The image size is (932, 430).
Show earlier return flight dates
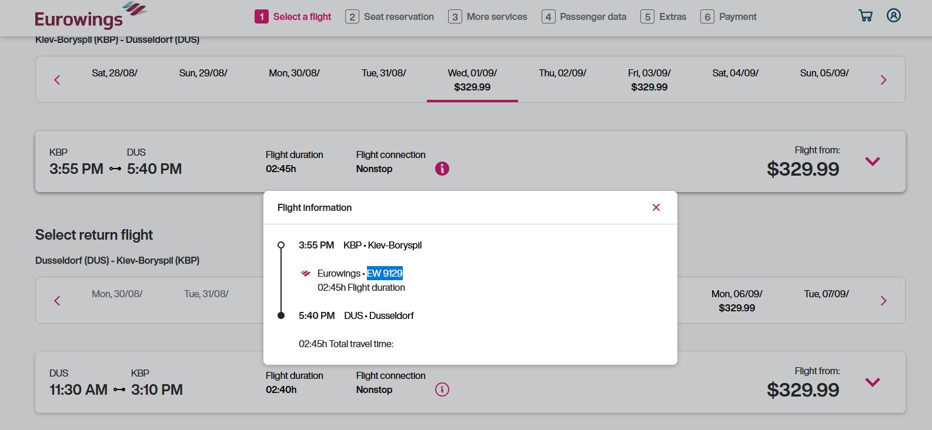click(57, 301)
